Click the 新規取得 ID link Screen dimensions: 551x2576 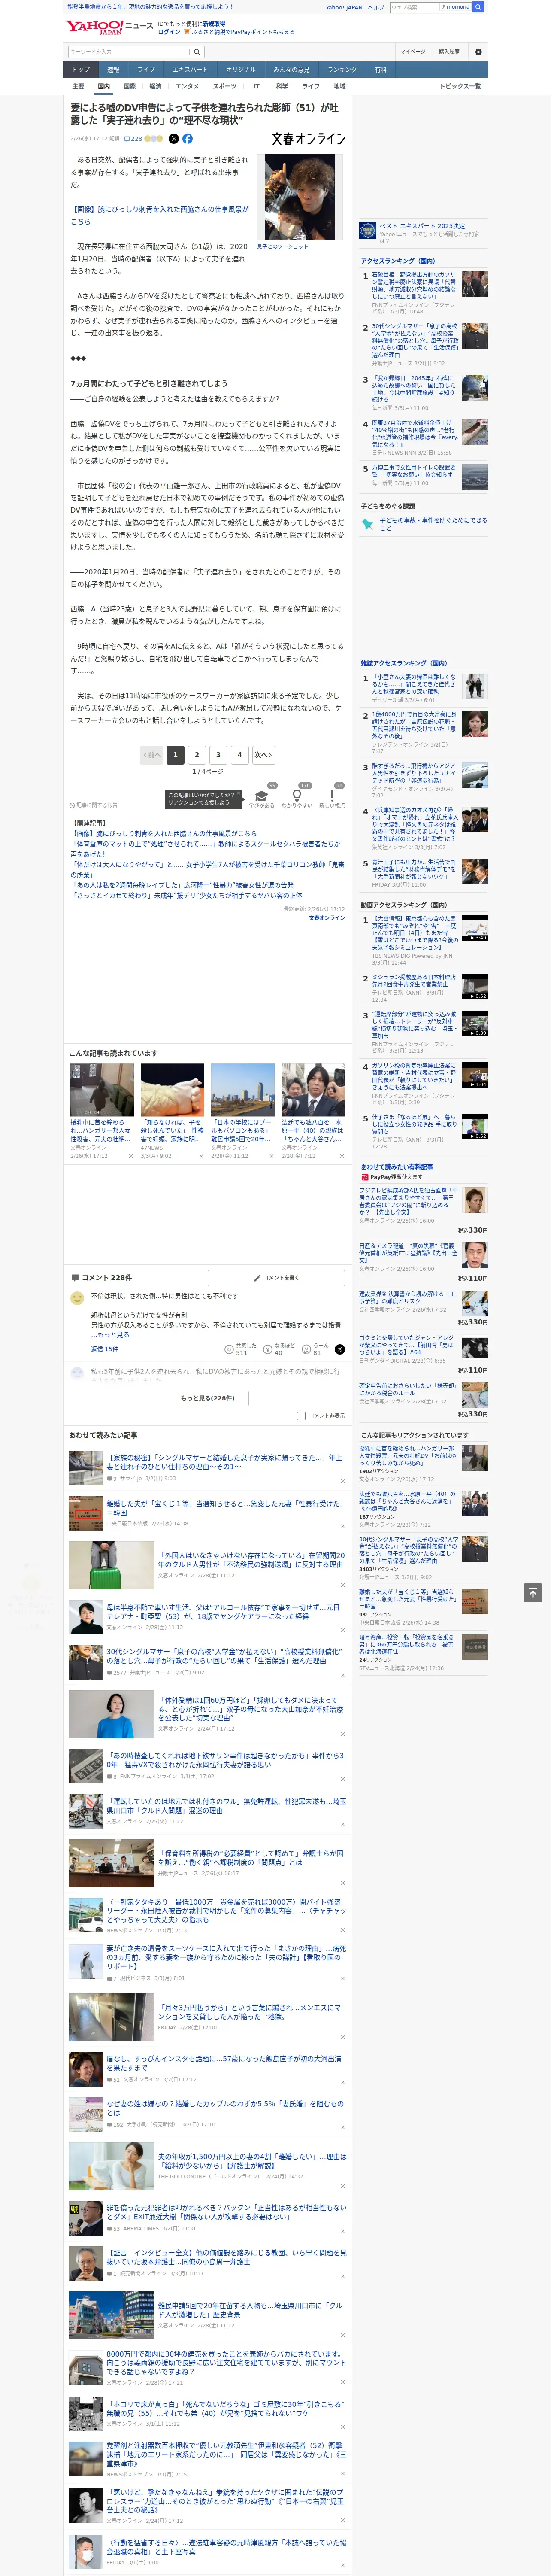tap(214, 24)
